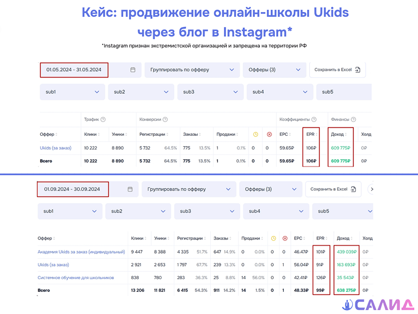418x314 pixels.
Task: Click red cancelled column icon in upper table
Action: (269, 134)
